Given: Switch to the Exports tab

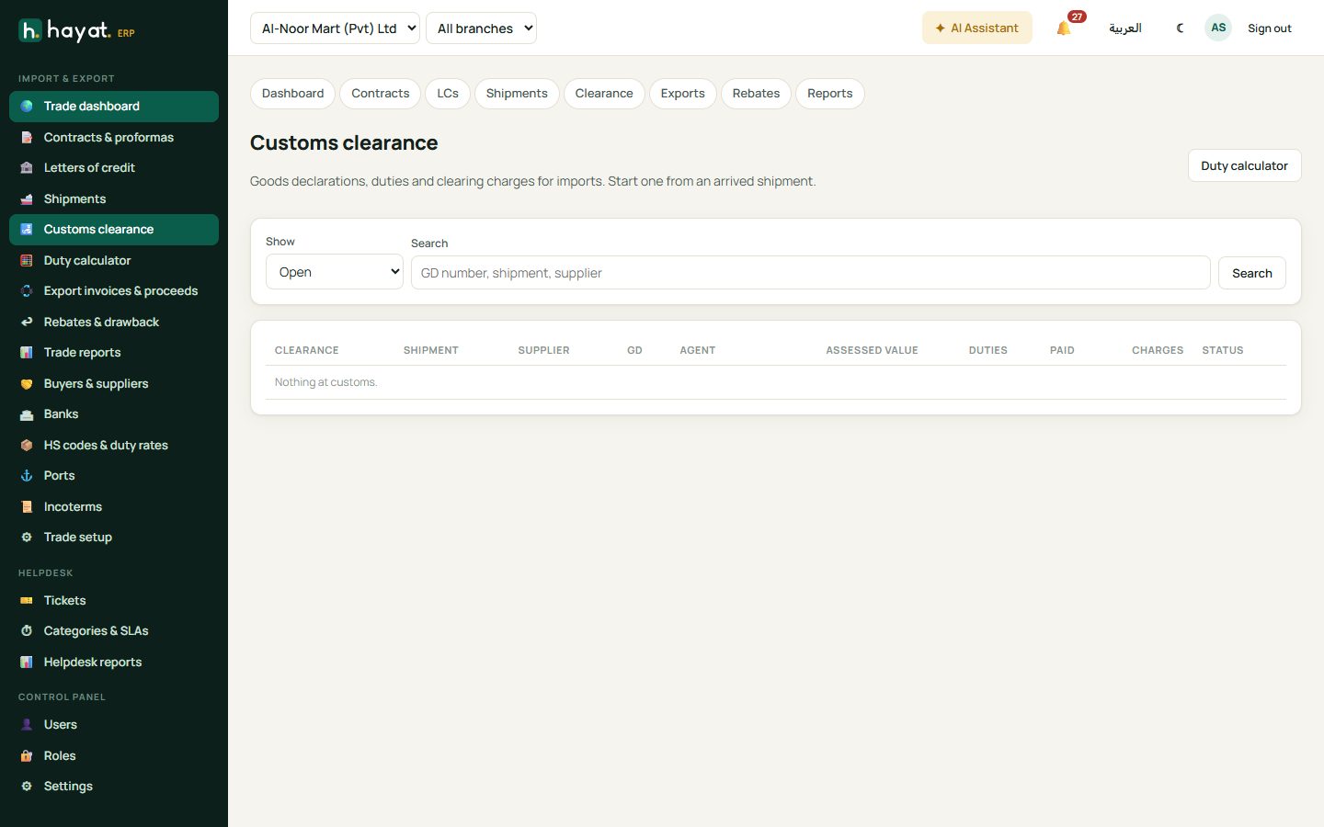Looking at the screenshot, I should 683,94.
